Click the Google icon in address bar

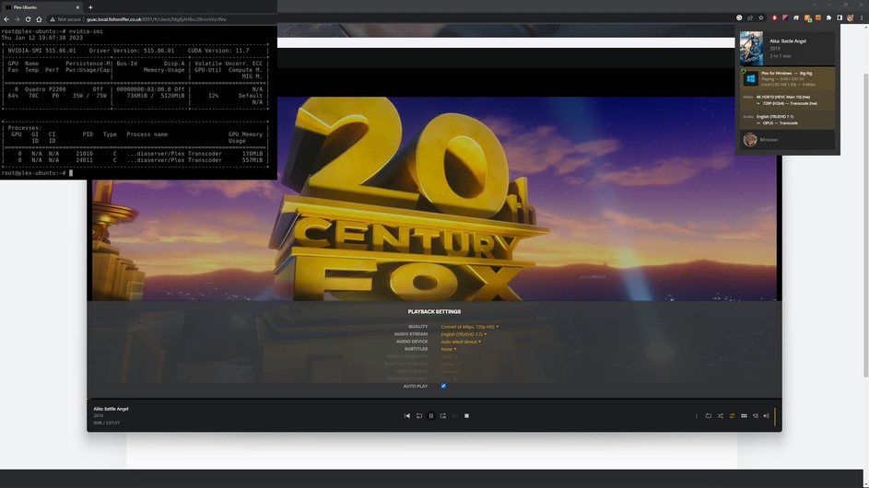coord(739,17)
